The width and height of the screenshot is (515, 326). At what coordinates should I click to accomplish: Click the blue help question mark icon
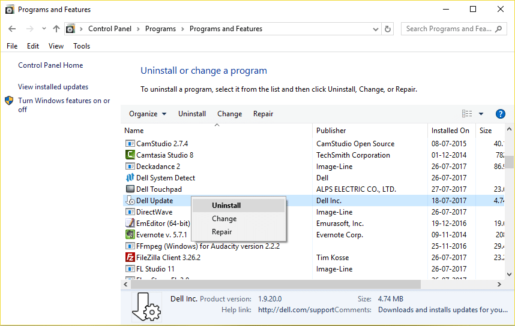coord(500,114)
